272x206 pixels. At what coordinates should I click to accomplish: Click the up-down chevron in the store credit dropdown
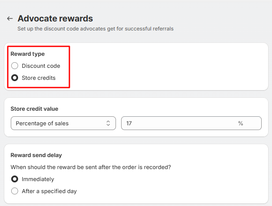[x=108, y=123]
